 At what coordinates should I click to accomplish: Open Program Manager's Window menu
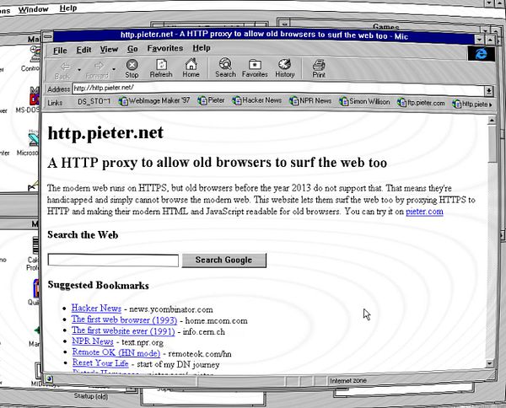(33, 9)
